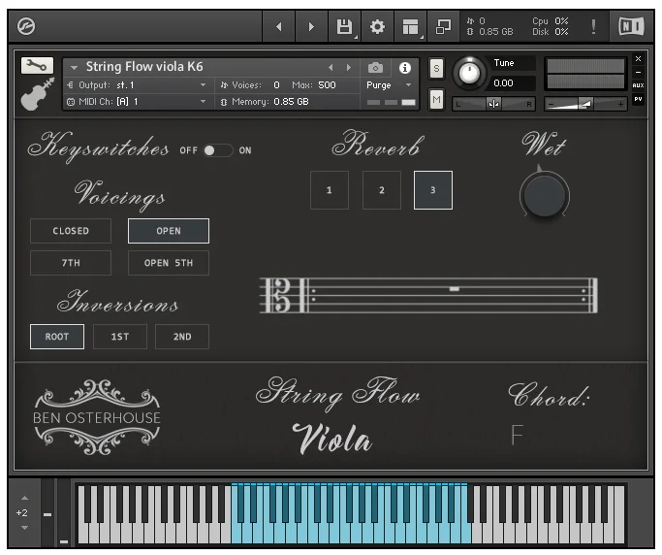Select the 2ND inversion
This screenshot has height=555, width=662.
[x=182, y=337]
